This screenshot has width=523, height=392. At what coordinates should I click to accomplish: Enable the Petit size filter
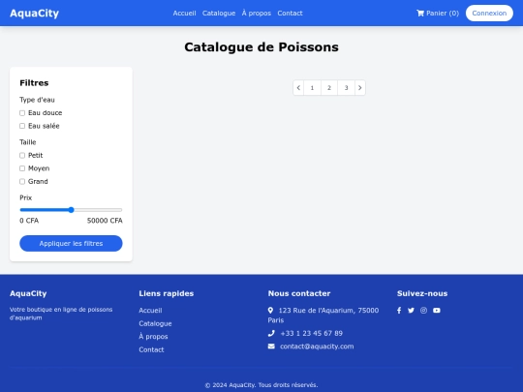pos(22,155)
